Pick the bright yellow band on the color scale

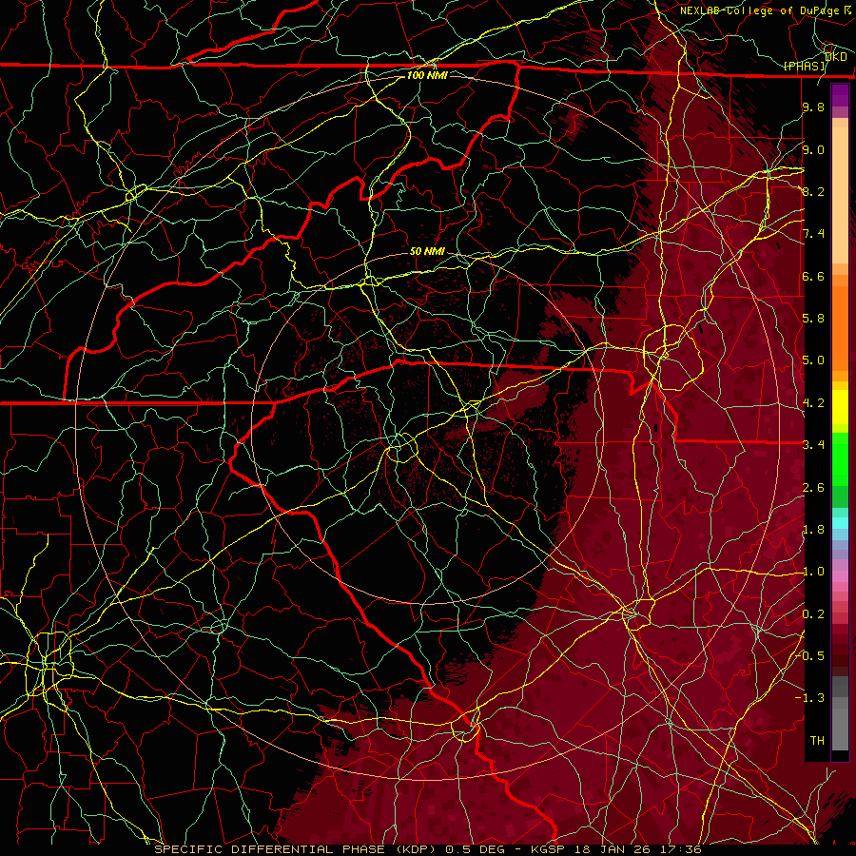click(x=840, y=407)
